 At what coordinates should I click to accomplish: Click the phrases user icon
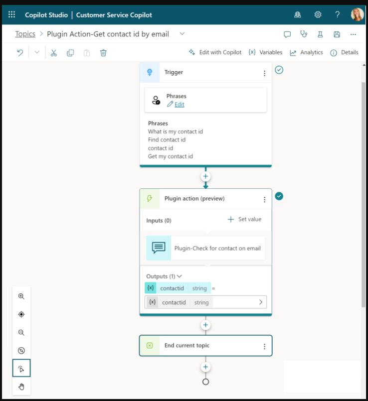click(x=156, y=100)
